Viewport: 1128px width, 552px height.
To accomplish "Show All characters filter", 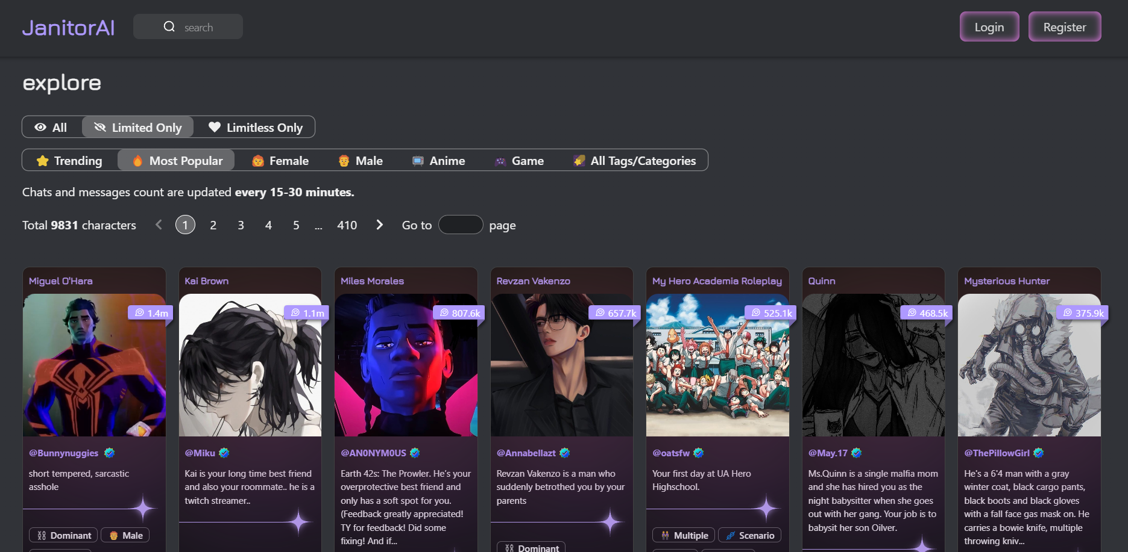I will click(x=51, y=128).
